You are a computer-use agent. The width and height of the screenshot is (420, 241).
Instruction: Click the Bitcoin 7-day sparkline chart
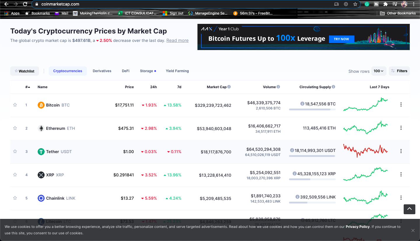[x=365, y=105]
